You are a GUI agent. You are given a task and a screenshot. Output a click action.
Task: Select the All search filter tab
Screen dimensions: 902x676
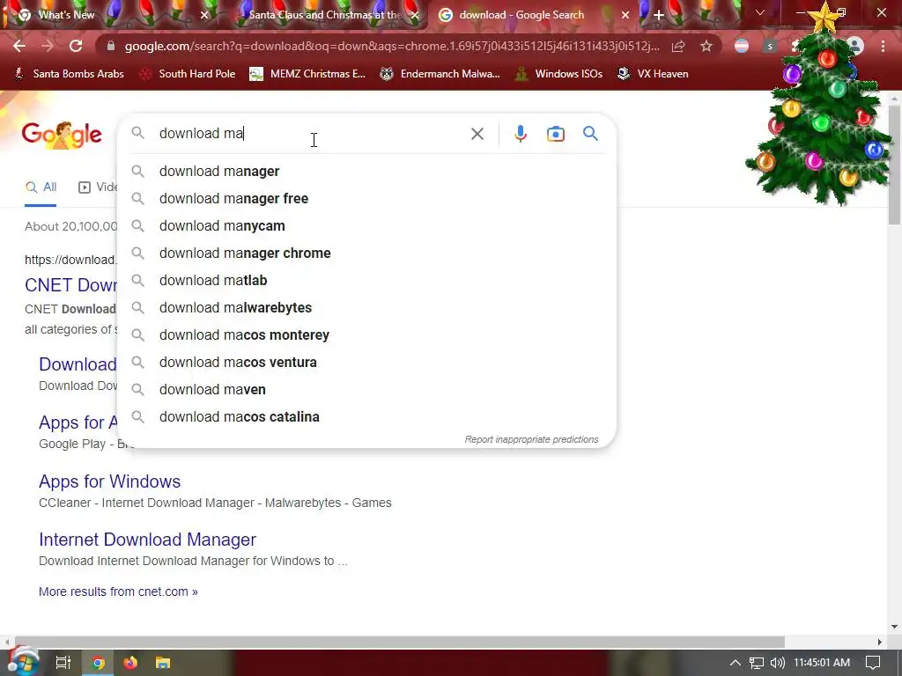pyautogui.click(x=41, y=187)
